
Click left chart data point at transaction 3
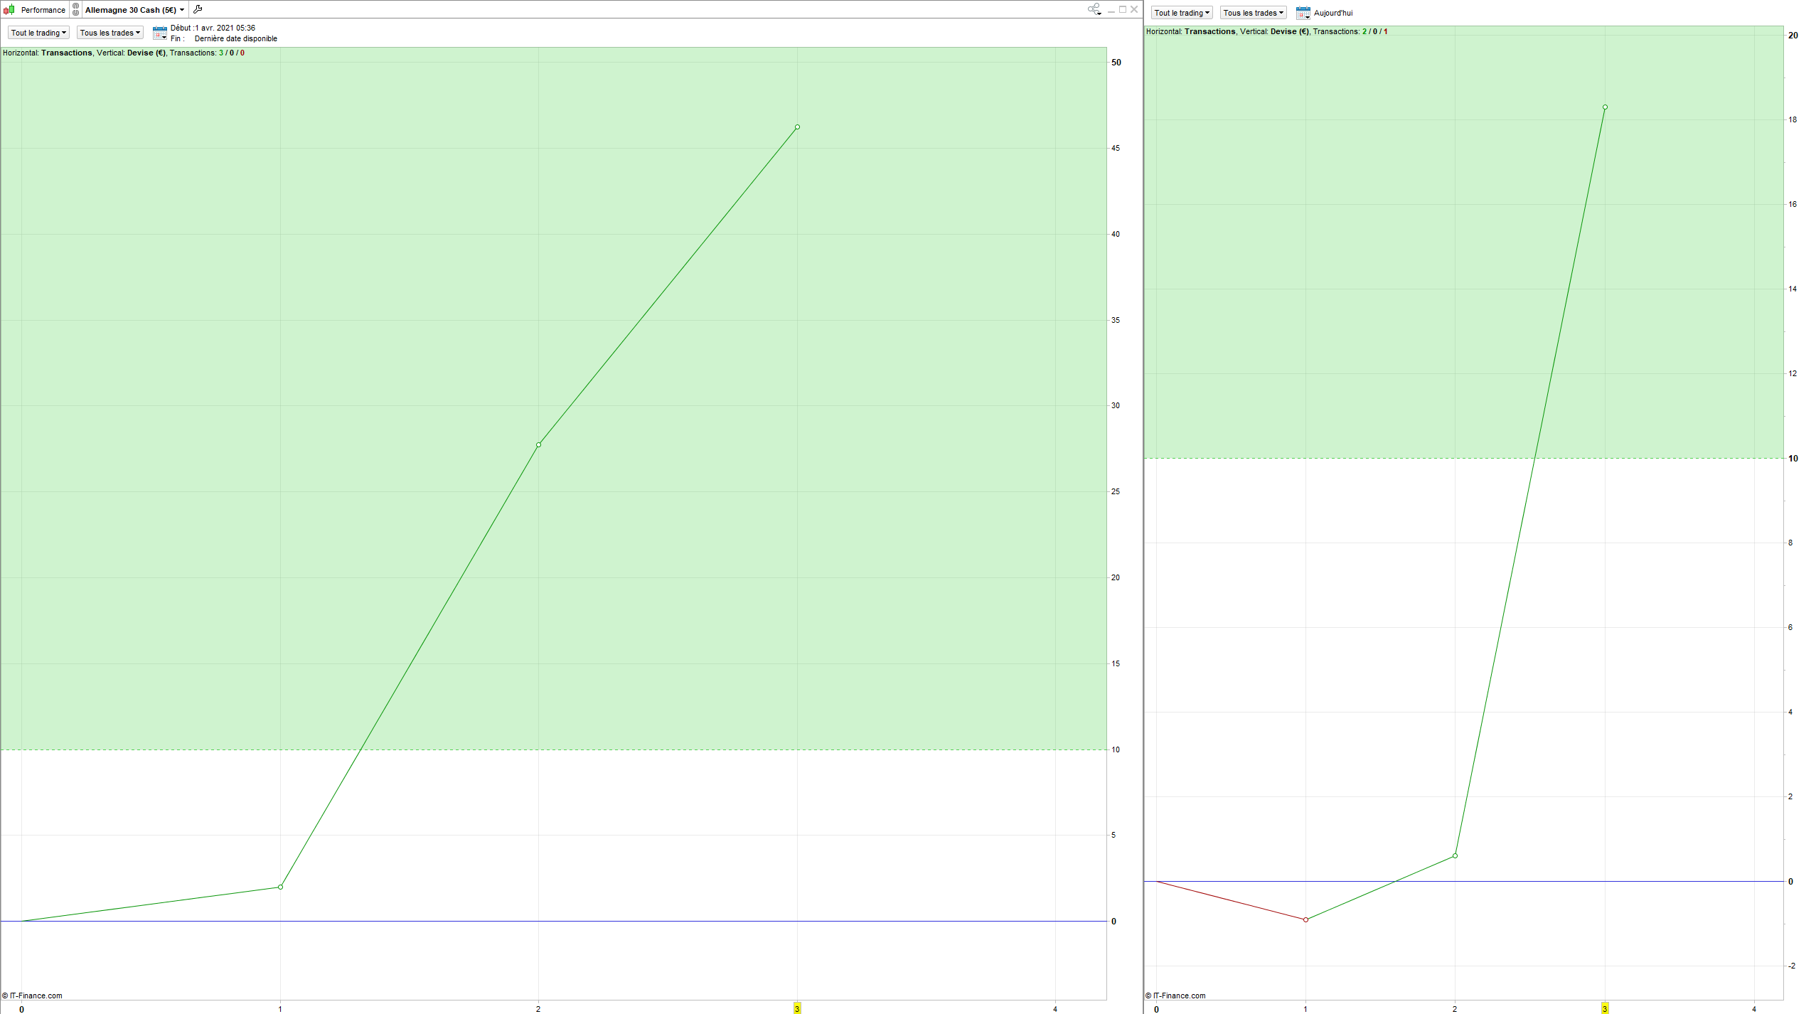[x=797, y=127]
